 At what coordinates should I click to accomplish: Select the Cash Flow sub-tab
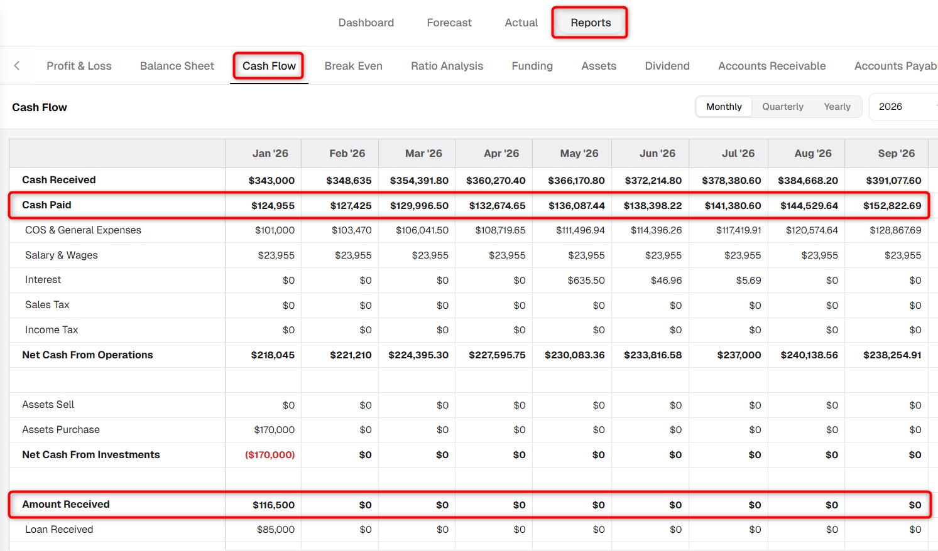(x=269, y=66)
